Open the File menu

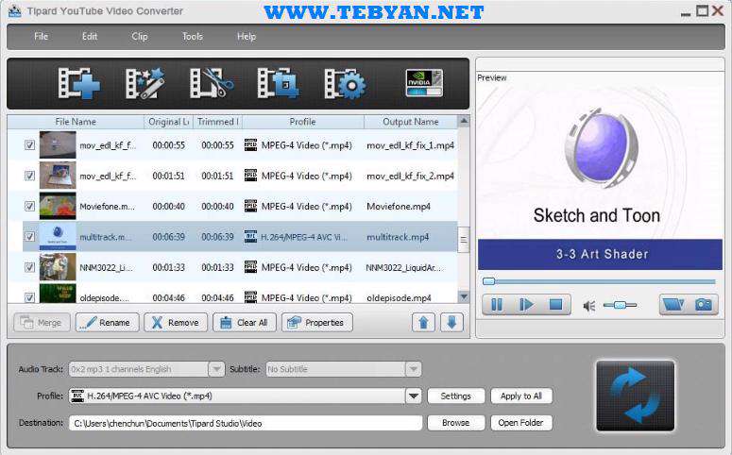coord(41,37)
